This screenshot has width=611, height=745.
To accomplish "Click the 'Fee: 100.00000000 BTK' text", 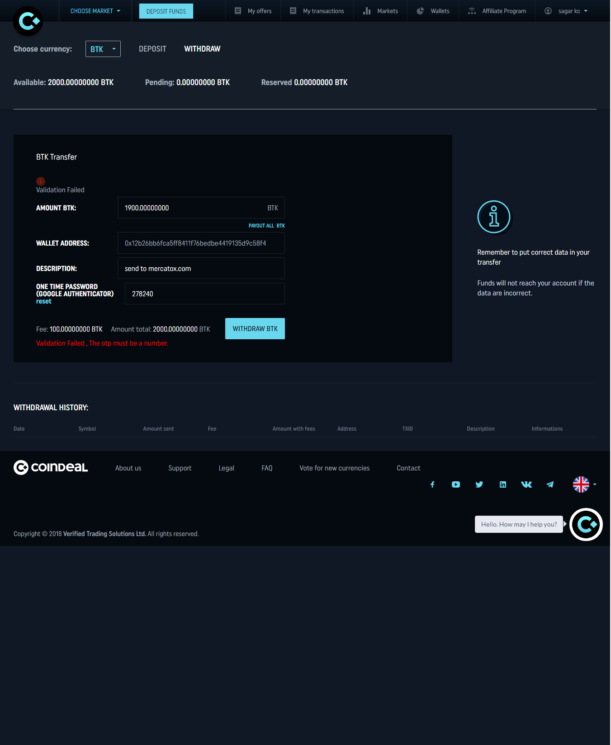I will 69,329.
